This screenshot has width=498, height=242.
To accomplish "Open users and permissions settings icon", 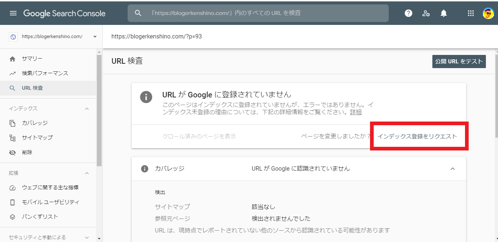I will click(x=426, y=13).
